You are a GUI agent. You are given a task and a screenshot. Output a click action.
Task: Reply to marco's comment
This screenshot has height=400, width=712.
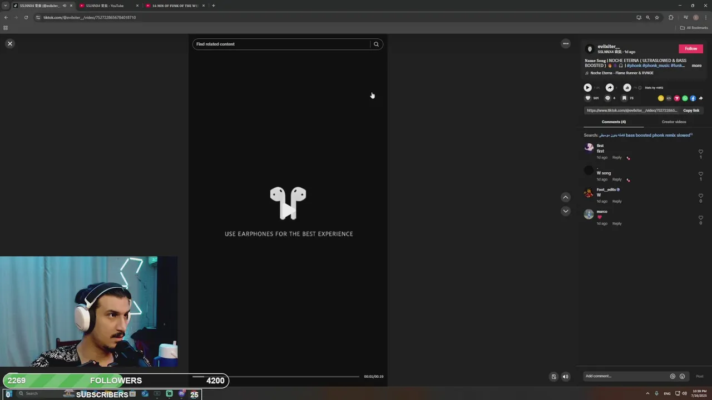(617, 223)
